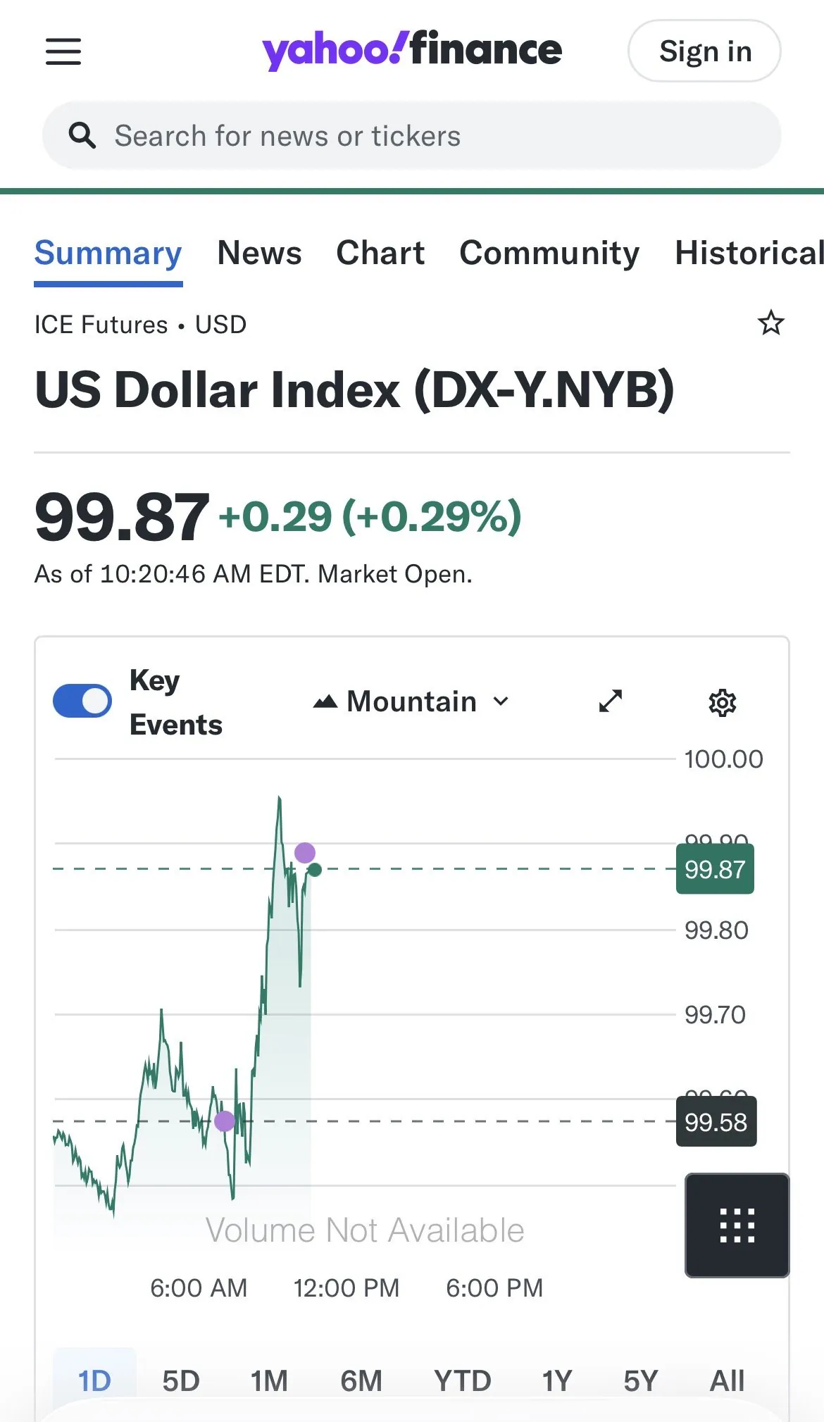Switch to the News tab
824x1422 pixels.
[x=259, y=253]
